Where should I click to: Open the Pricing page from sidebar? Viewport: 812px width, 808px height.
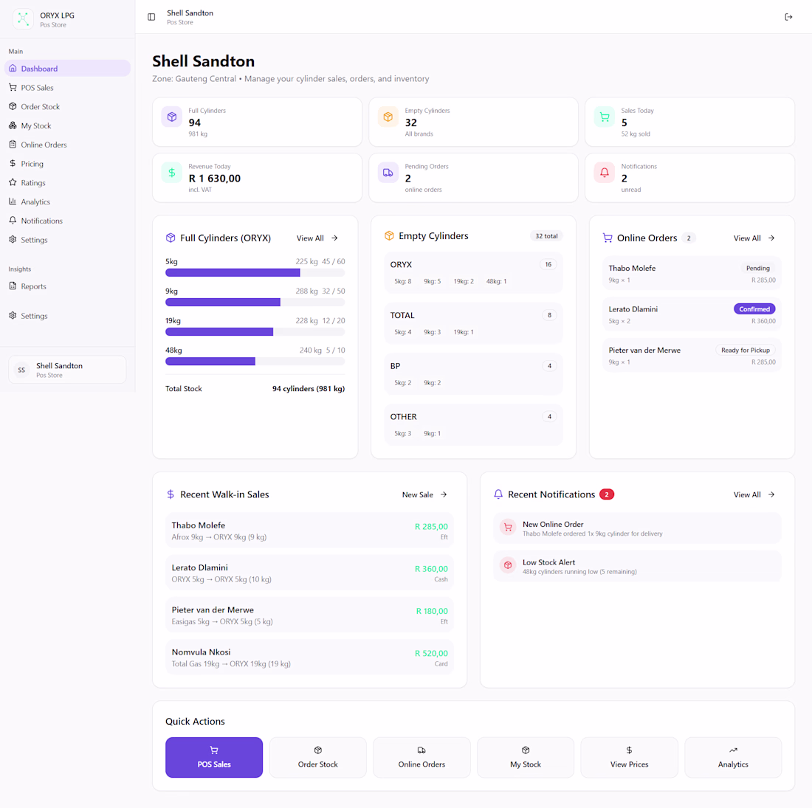[x=67, y=164]
